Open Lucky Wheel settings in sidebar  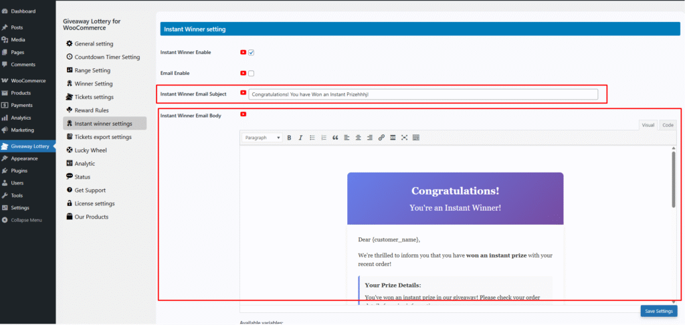90,150
